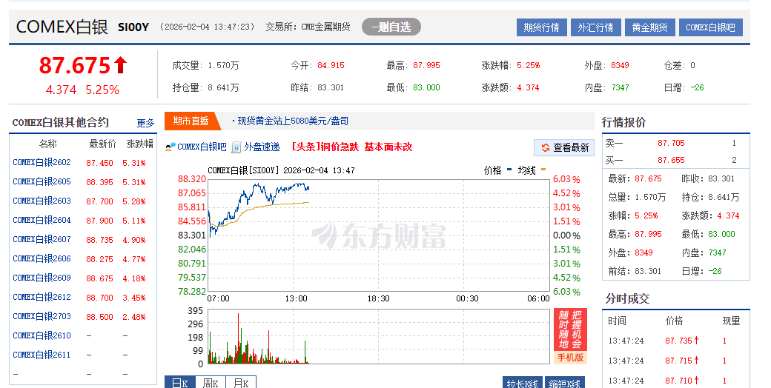This screenshot has height=388, width=771.
Task: Click the orange 均线 legend marker
Action: [543, 170]
